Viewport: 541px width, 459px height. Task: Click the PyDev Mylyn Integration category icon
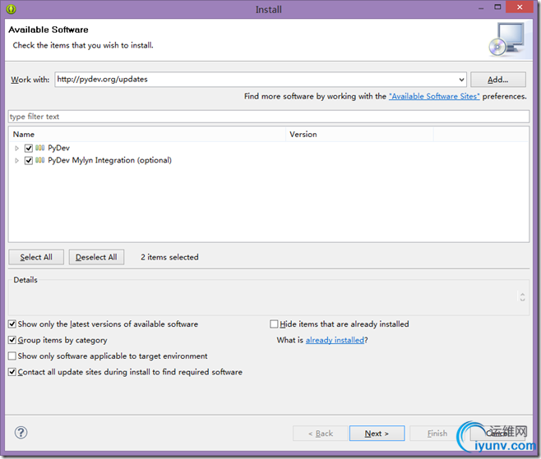coord(40,160)
